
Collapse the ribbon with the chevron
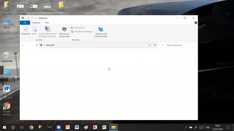tap(192, 23)
